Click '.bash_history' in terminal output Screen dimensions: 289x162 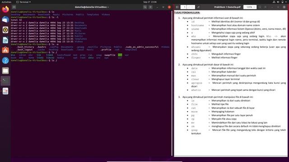click(x=25, y=47)
